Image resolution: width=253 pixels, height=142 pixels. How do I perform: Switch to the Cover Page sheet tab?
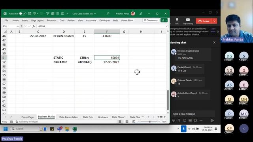[x=28, y=117]
